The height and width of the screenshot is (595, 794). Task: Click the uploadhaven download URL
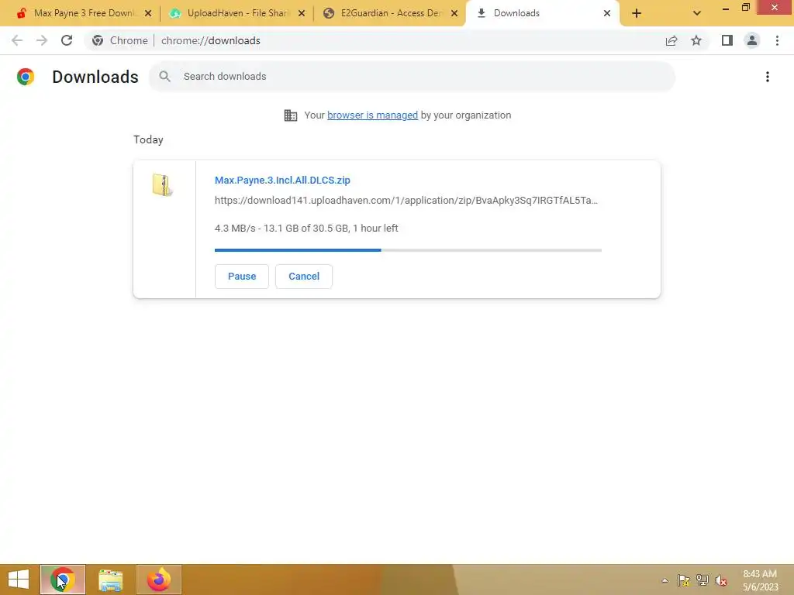[406, 201]
